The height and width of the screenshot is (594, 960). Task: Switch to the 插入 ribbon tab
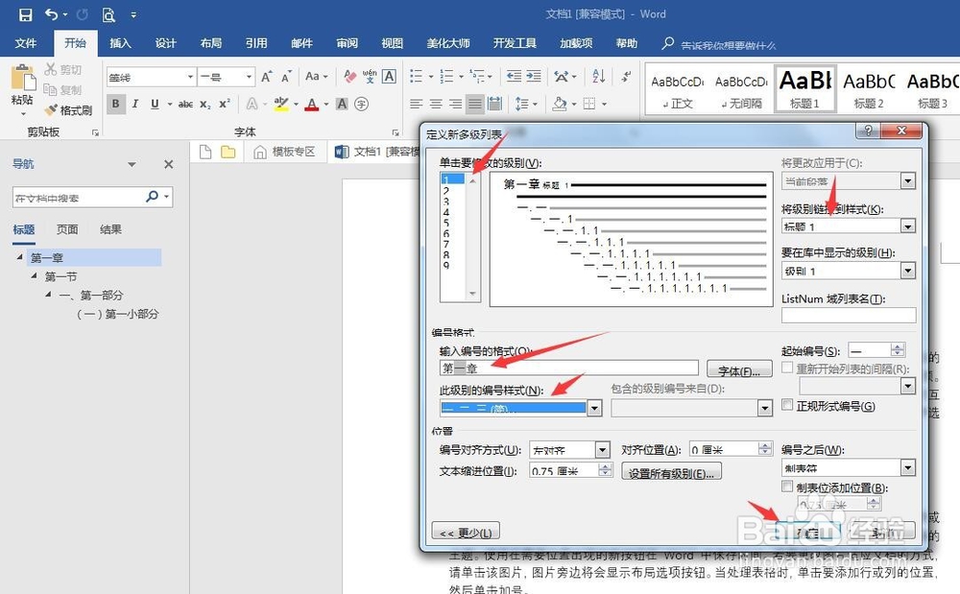click(120, 42)
